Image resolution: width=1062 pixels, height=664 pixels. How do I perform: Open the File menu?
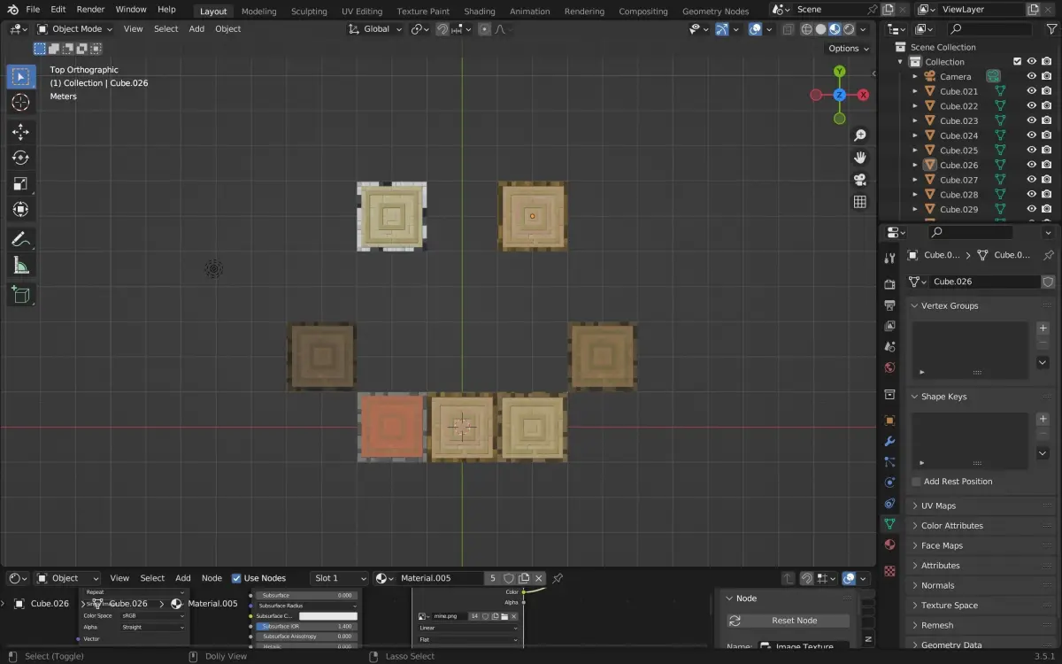tap(33, 9)
